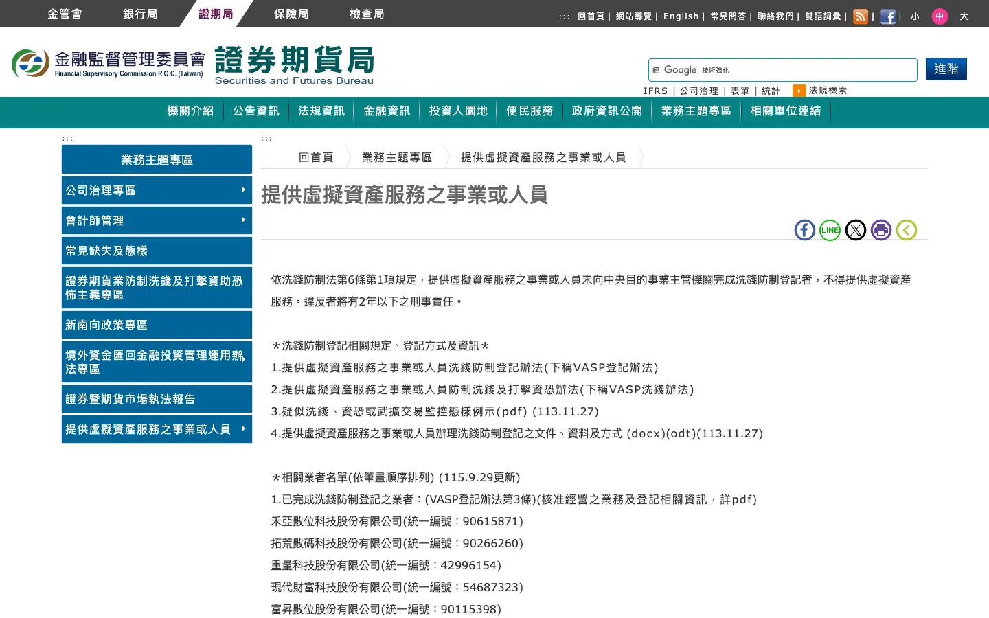Open the 投資人園地 menu
This screenshot has height=618, width=989.
pos(458,111)
